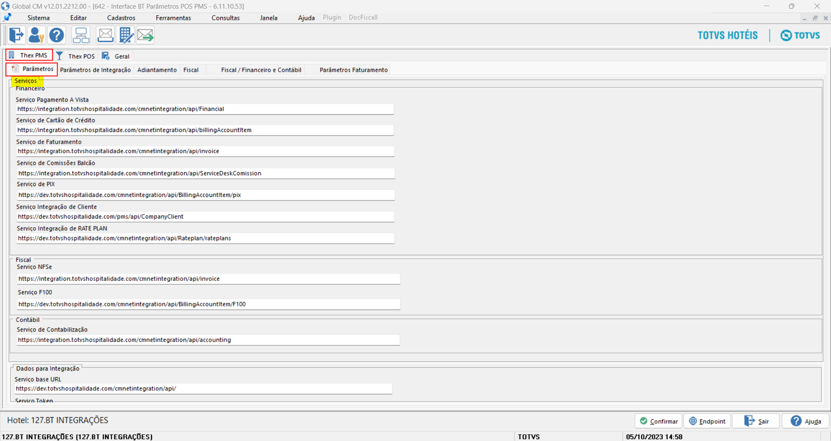Viewport: 831px width, 441px height.
Task: Click the Sair button
Action: [x=756, y=421]
